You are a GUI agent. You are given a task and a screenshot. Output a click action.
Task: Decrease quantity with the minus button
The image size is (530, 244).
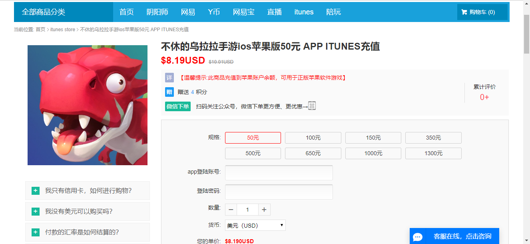pos(231,210)
